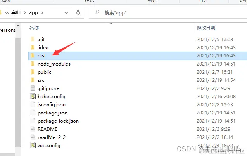The image size is (247, 156).
Task: Select the file name babel.config
Action: click(x=52, y=97)
